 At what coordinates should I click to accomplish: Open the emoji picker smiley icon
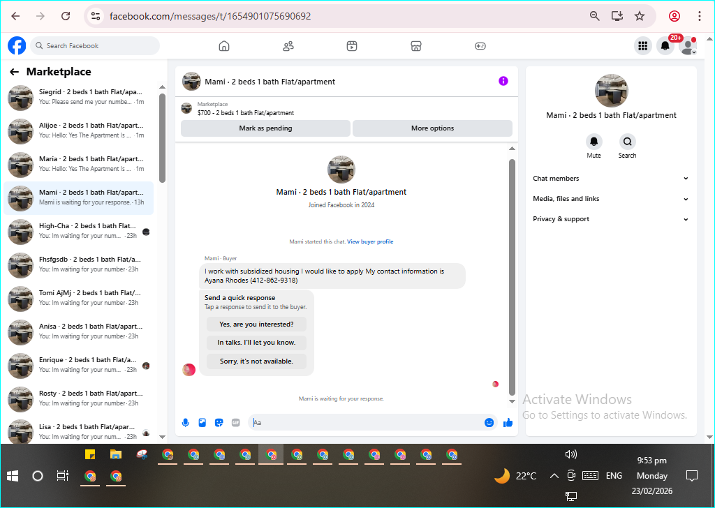489,423
